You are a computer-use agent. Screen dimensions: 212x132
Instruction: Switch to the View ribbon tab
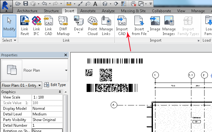tap(181, 11)
